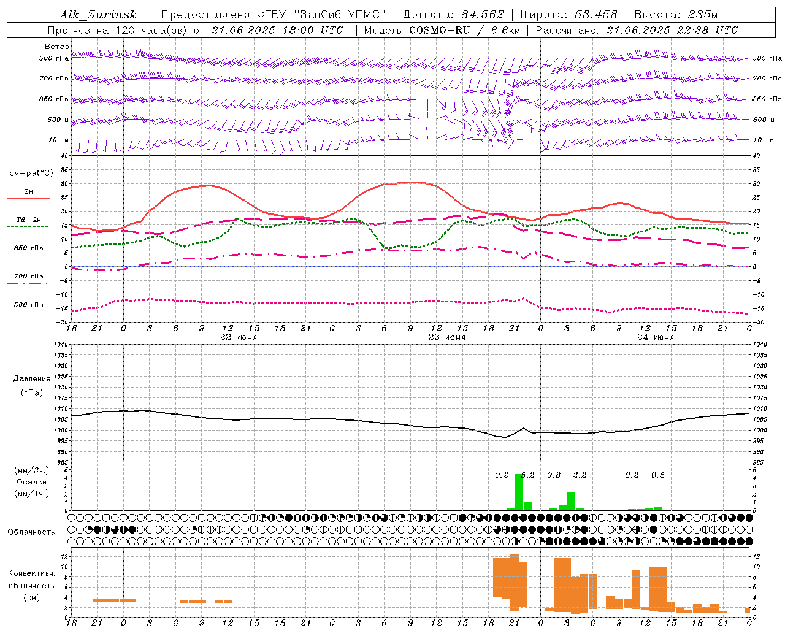Click the '0.5' precipitation amount
The image size is (785, 628).
658,475
